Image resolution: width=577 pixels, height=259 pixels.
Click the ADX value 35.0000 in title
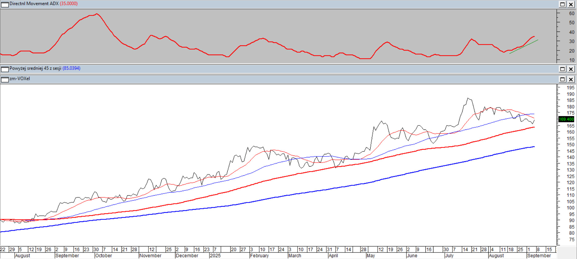point(69,4)
